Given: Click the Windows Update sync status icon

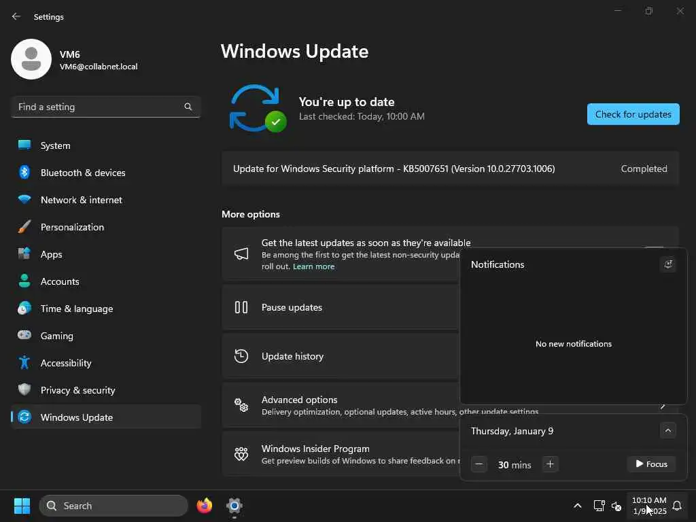Looking at the screenshot, I should [258, 108].
